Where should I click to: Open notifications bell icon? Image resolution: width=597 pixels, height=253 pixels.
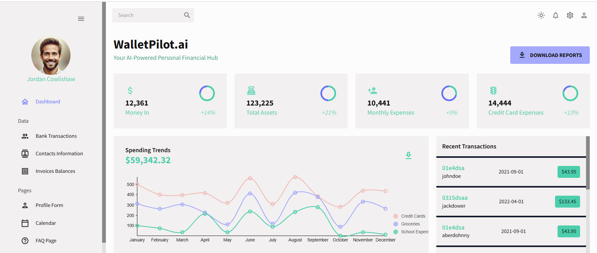[x=555, y=15]
